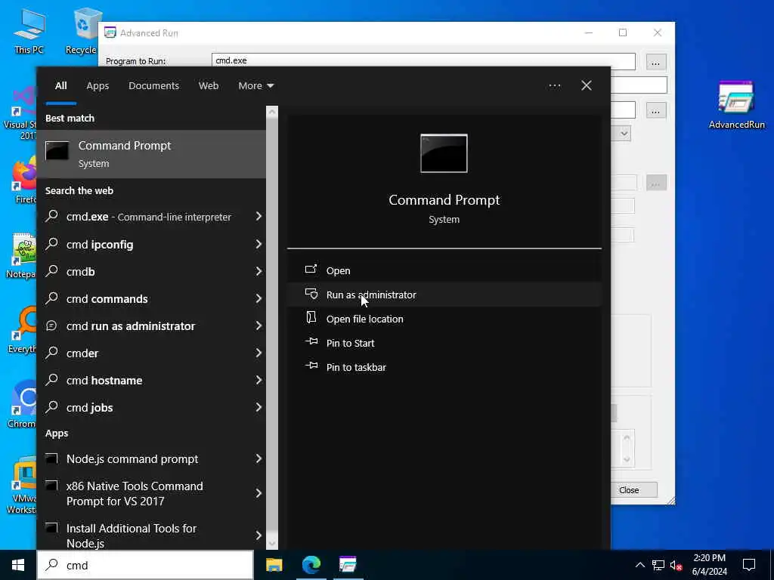This screenshot has height=580, width=774.
Task: Choose Run as administrator
Action: pyautogui.click(x=444, y=295)
